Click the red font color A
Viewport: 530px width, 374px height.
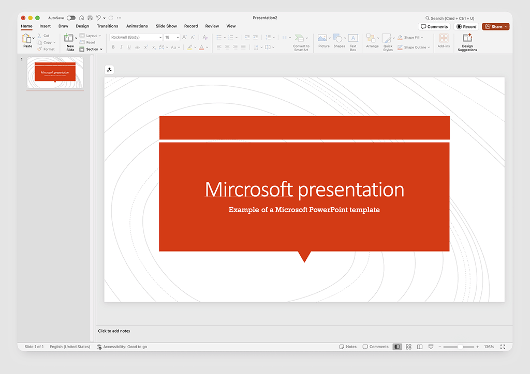(202, 47)
